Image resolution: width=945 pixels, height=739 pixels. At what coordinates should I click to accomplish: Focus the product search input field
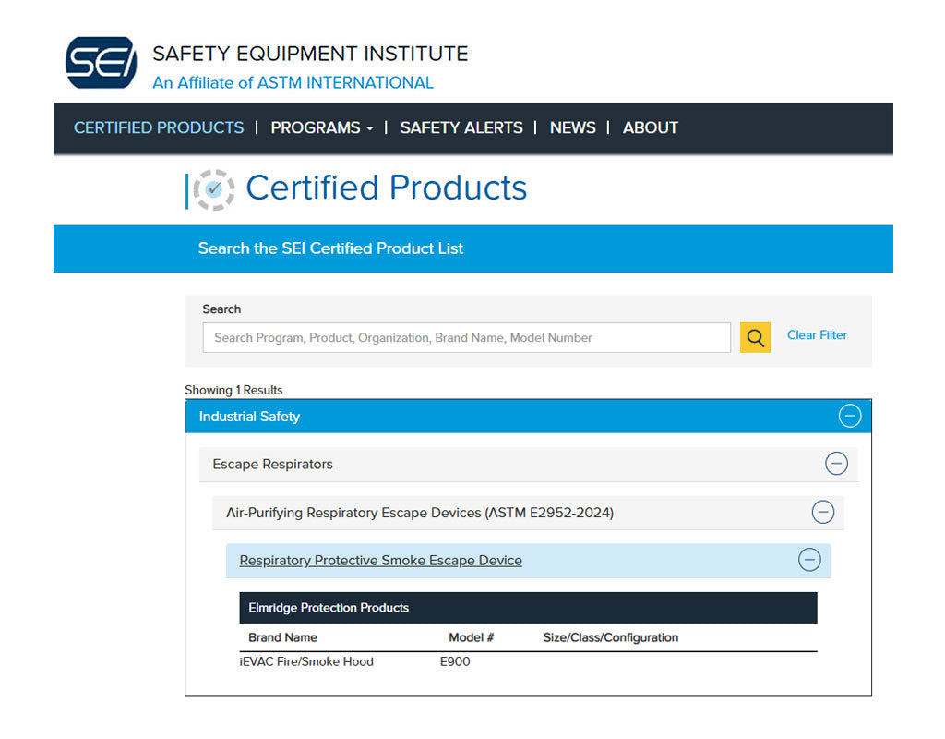coord(466,337)
